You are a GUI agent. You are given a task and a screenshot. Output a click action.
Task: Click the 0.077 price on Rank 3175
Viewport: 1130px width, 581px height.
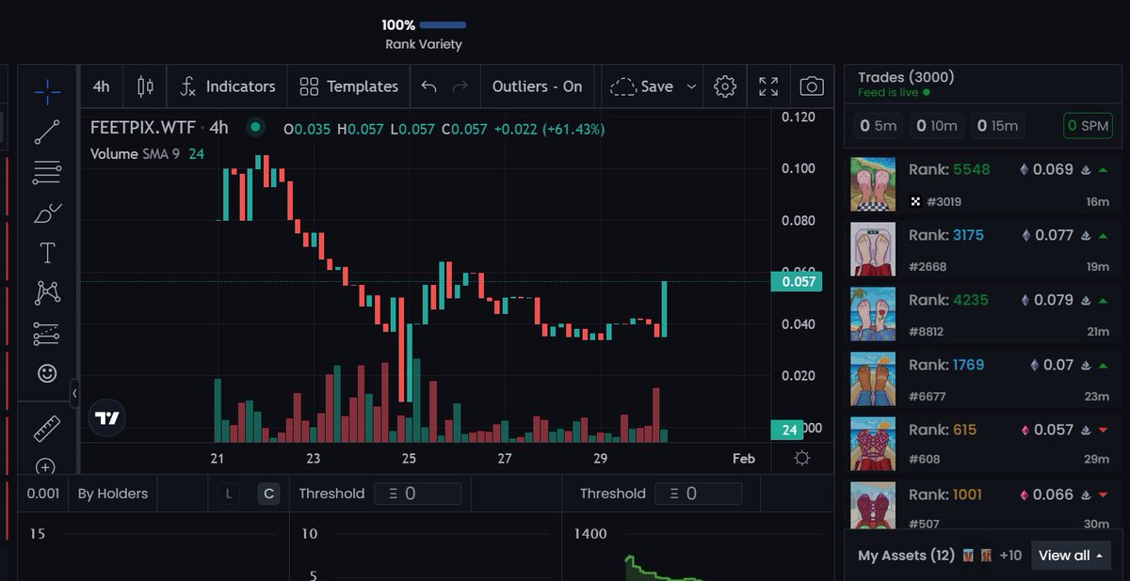point(1054,235)
